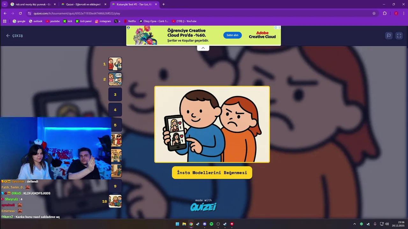Viewport: 408px width, 229px height.
Task: Reload the page
Action: click(x=20, y=13)
